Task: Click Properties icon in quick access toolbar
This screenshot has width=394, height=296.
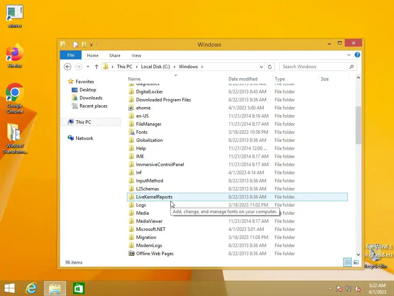Action: (76, 45)
